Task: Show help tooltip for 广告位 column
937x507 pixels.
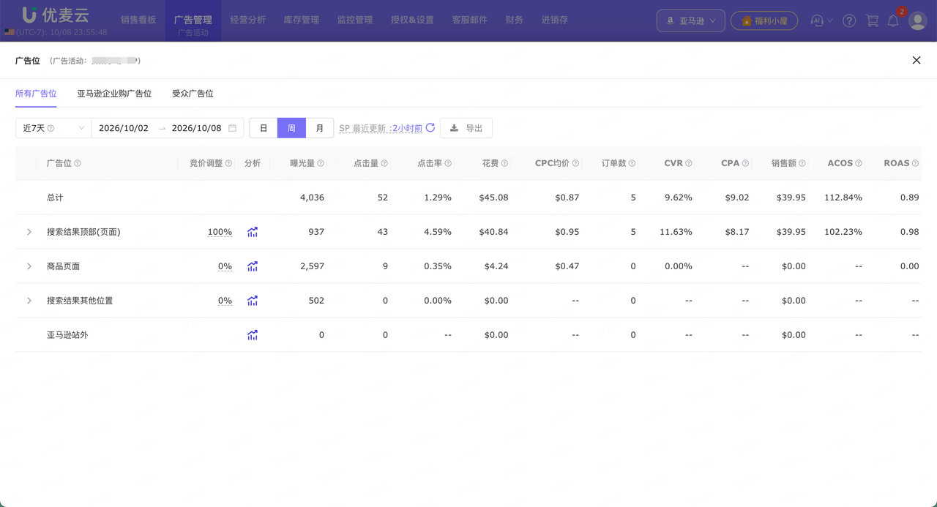Action: pos(78,163)
